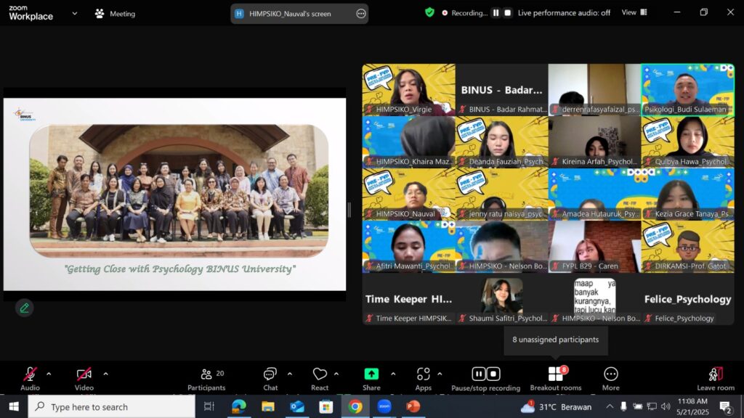Expand reaction options arrow beside React
This screenshot has height=418, width=744.
[336, 374]
